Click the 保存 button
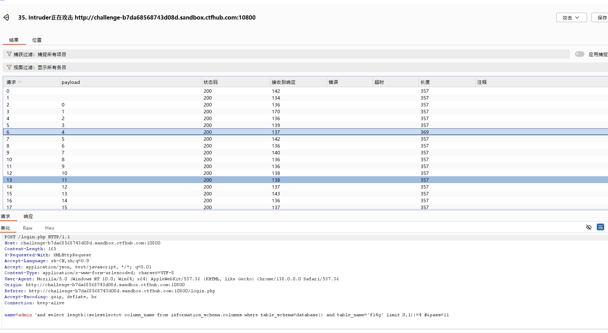 click(x=602, y=17)
